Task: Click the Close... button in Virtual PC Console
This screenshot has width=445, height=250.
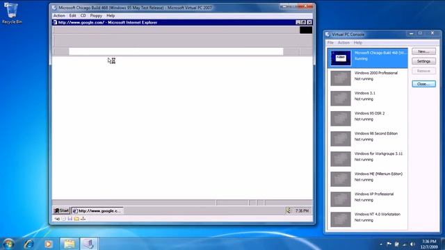Action: pyautogui.click(x=423, y=84)
